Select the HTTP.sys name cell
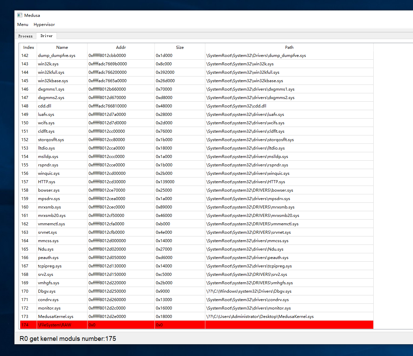The image size is (413, 356). point(62,182)
